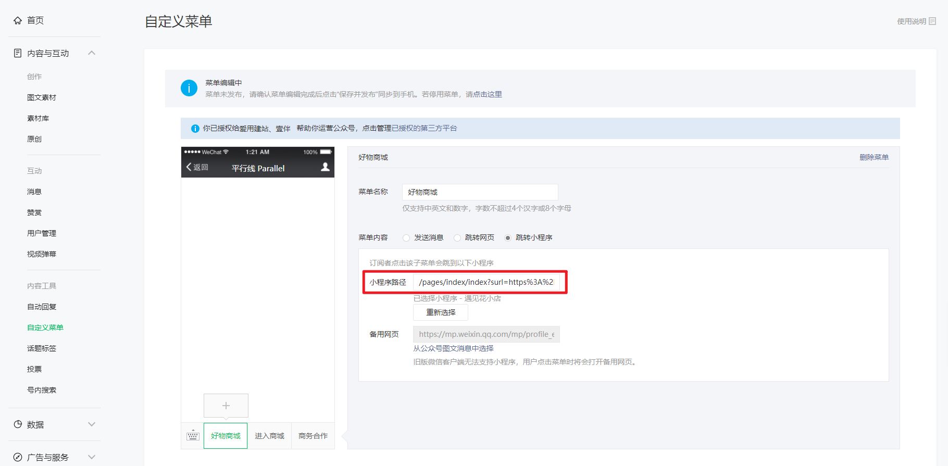Click the 小程序路径 input field
948x466 pixels.
coord(486,282)
